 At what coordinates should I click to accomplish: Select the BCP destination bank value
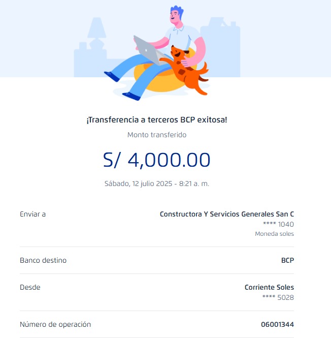pos(287,260)
